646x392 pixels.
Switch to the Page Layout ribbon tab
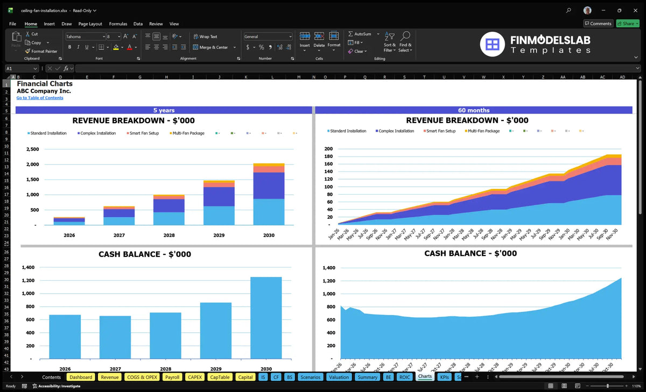click(90, 24)
